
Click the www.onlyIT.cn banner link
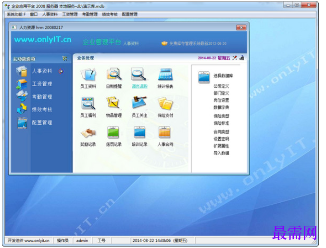coord(43,39)
